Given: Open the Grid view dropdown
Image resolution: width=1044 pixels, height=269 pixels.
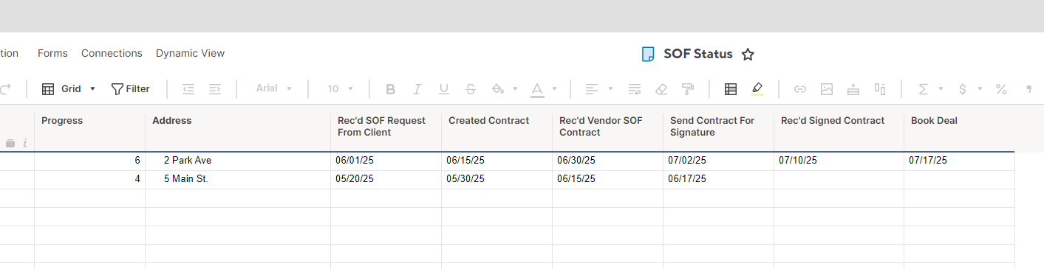Looking at the screenshot, I should 69,89.
